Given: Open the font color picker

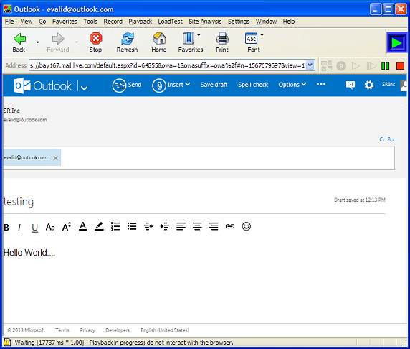Looking at the screenshot, I should coord(83,226).
